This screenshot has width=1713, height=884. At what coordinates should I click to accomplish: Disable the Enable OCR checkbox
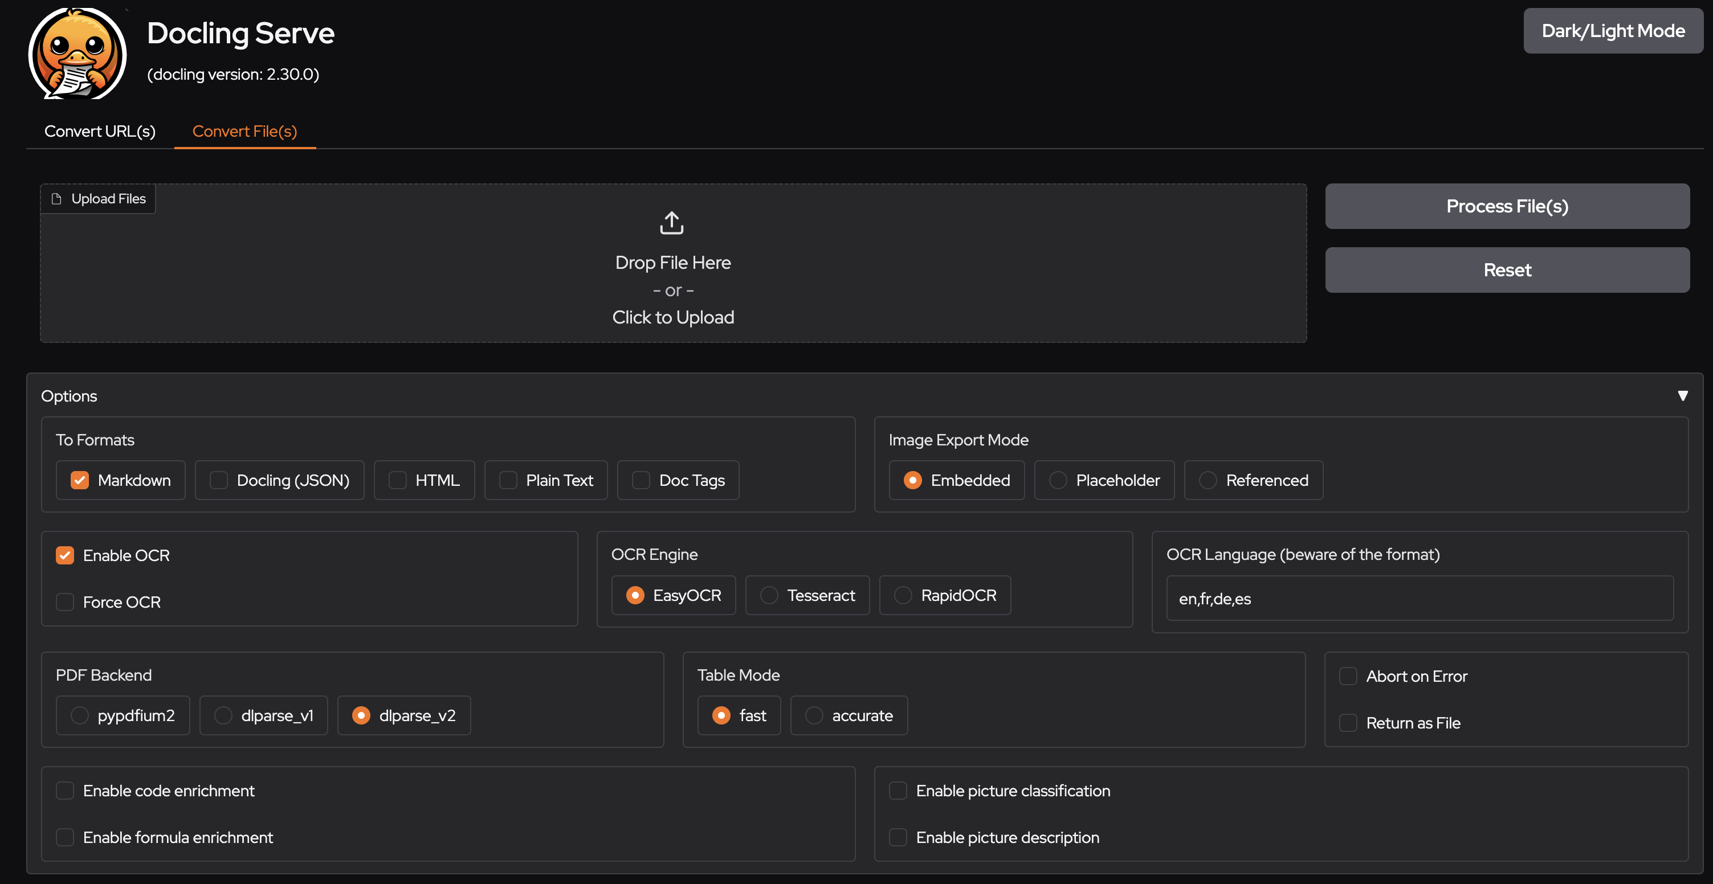65,555
